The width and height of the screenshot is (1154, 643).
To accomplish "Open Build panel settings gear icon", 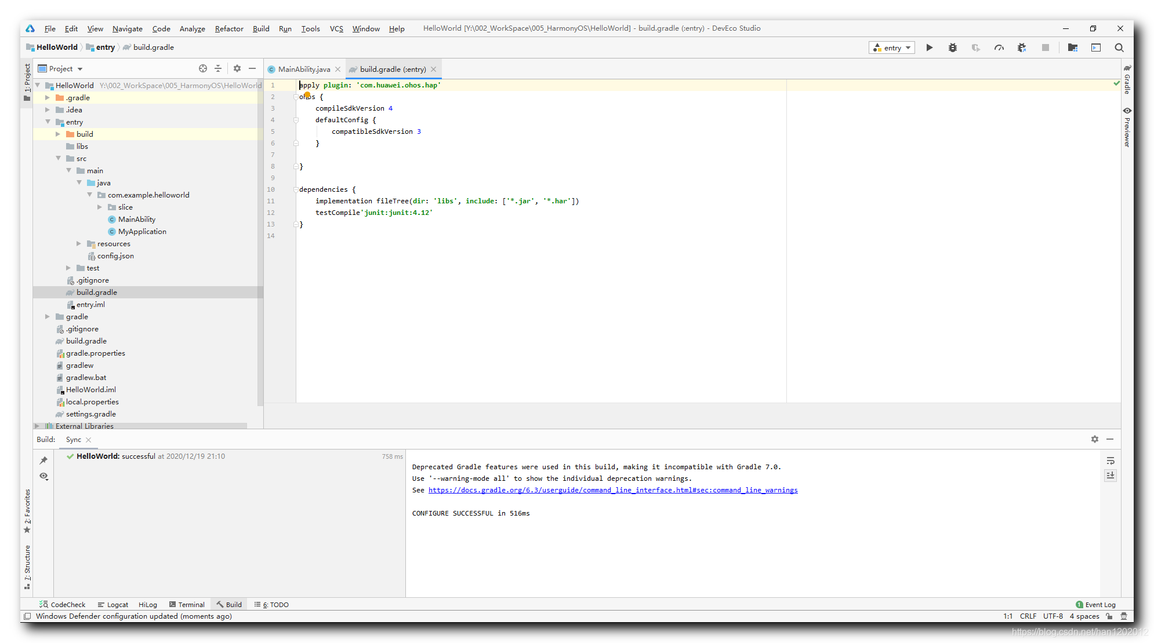I will tap(1094, 439).
